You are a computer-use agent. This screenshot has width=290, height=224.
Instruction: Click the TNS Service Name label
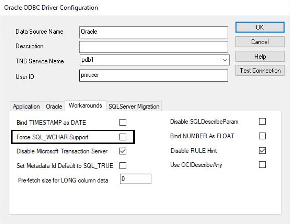pyautogui.click(x=40, y=61)
